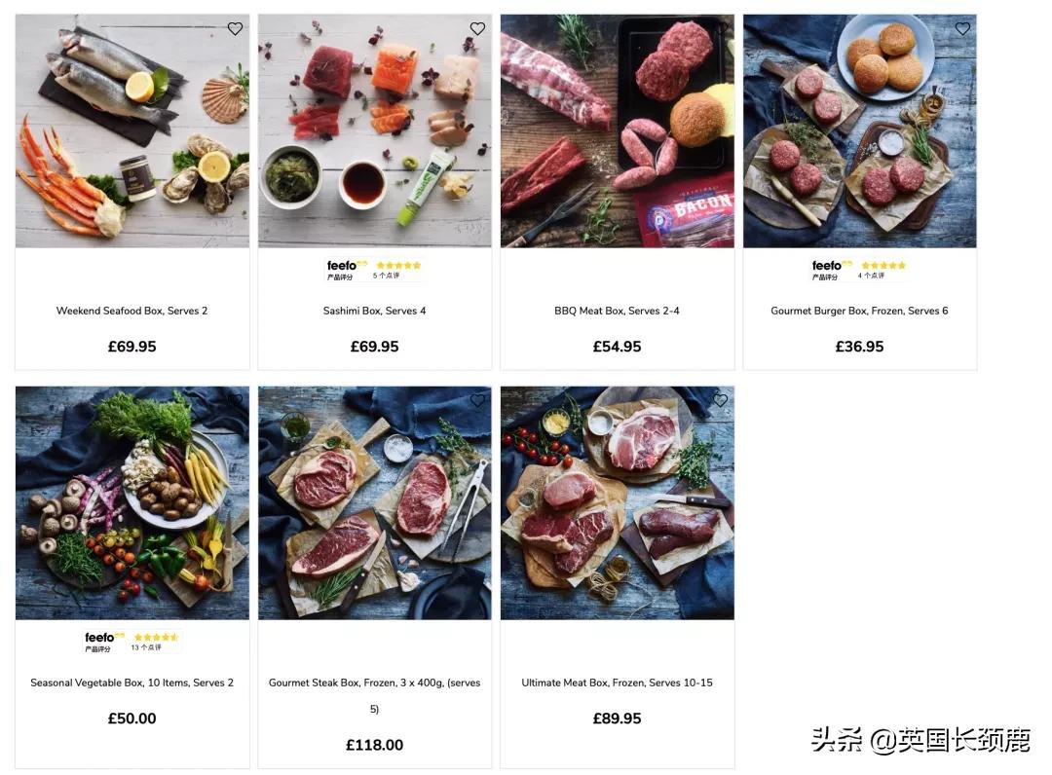Select the "BBQ Meat Box, Serves 2-4" title
The image size is (1052, 775).
pos(617,311)
